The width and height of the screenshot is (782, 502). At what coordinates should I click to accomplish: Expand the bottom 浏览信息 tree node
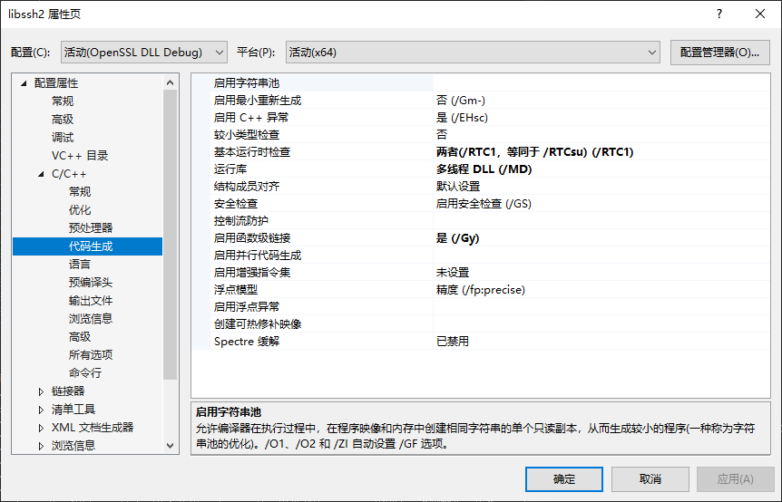[x=41, y=446]
